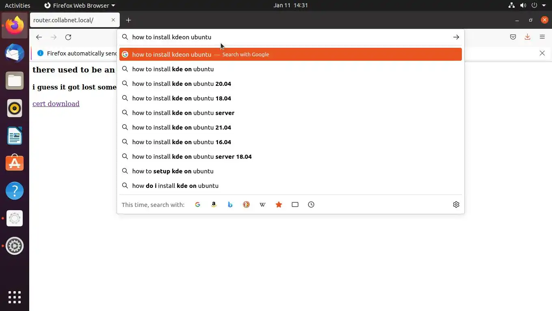Image resolution: width=552 pixels, height=311 pixels.
Task: Click the info icon in notification bar
Action: [x=40, y=53]
